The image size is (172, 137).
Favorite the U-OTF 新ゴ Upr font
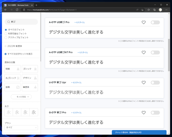pos(144,82)
